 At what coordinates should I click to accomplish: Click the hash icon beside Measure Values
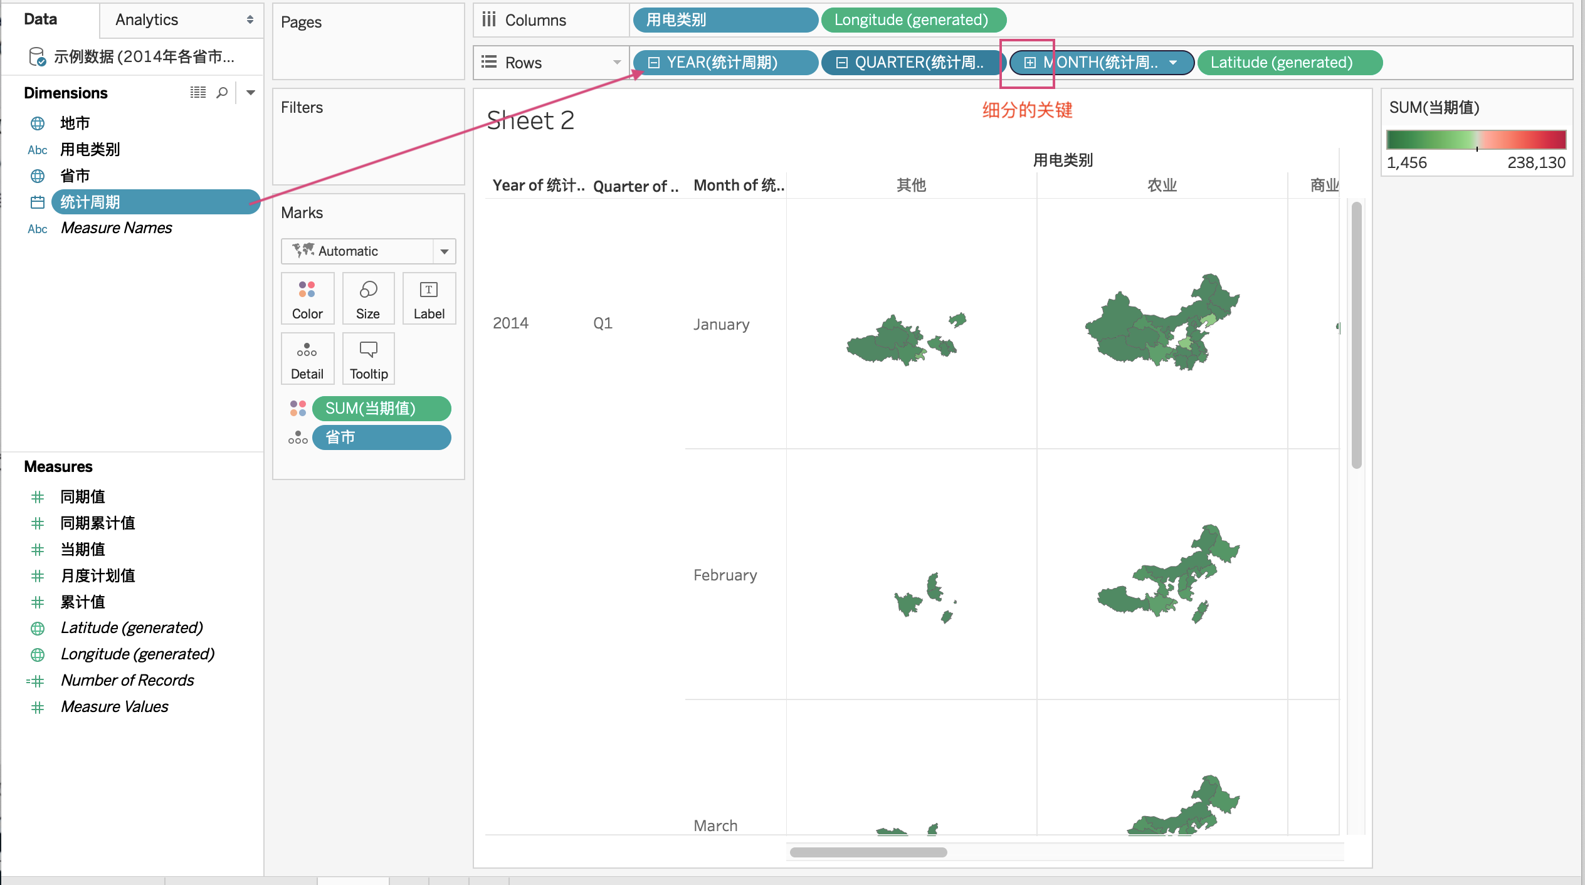tap(38, 707)
